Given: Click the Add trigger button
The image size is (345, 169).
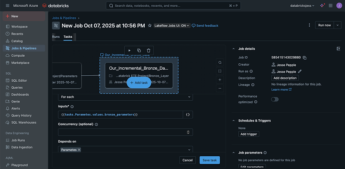Looking at the screenshot, I should point(249,134).
